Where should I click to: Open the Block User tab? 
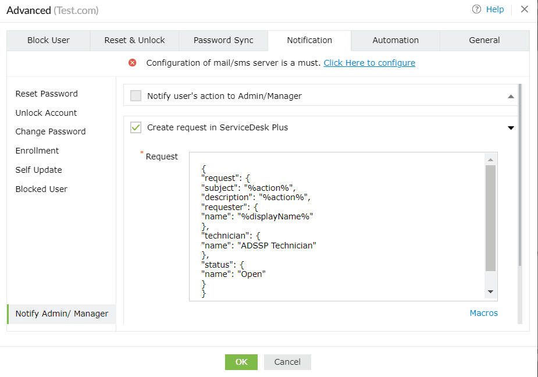click(x=48, y=40)
